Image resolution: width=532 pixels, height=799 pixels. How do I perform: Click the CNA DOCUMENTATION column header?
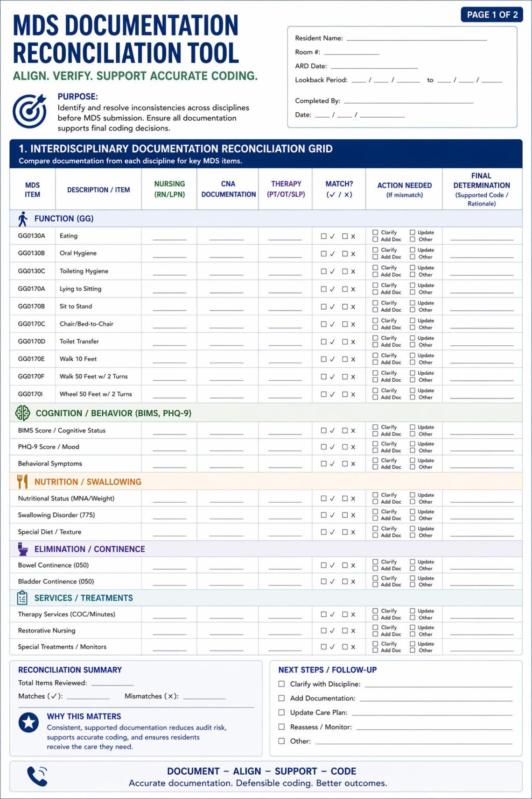click(228, 189)
